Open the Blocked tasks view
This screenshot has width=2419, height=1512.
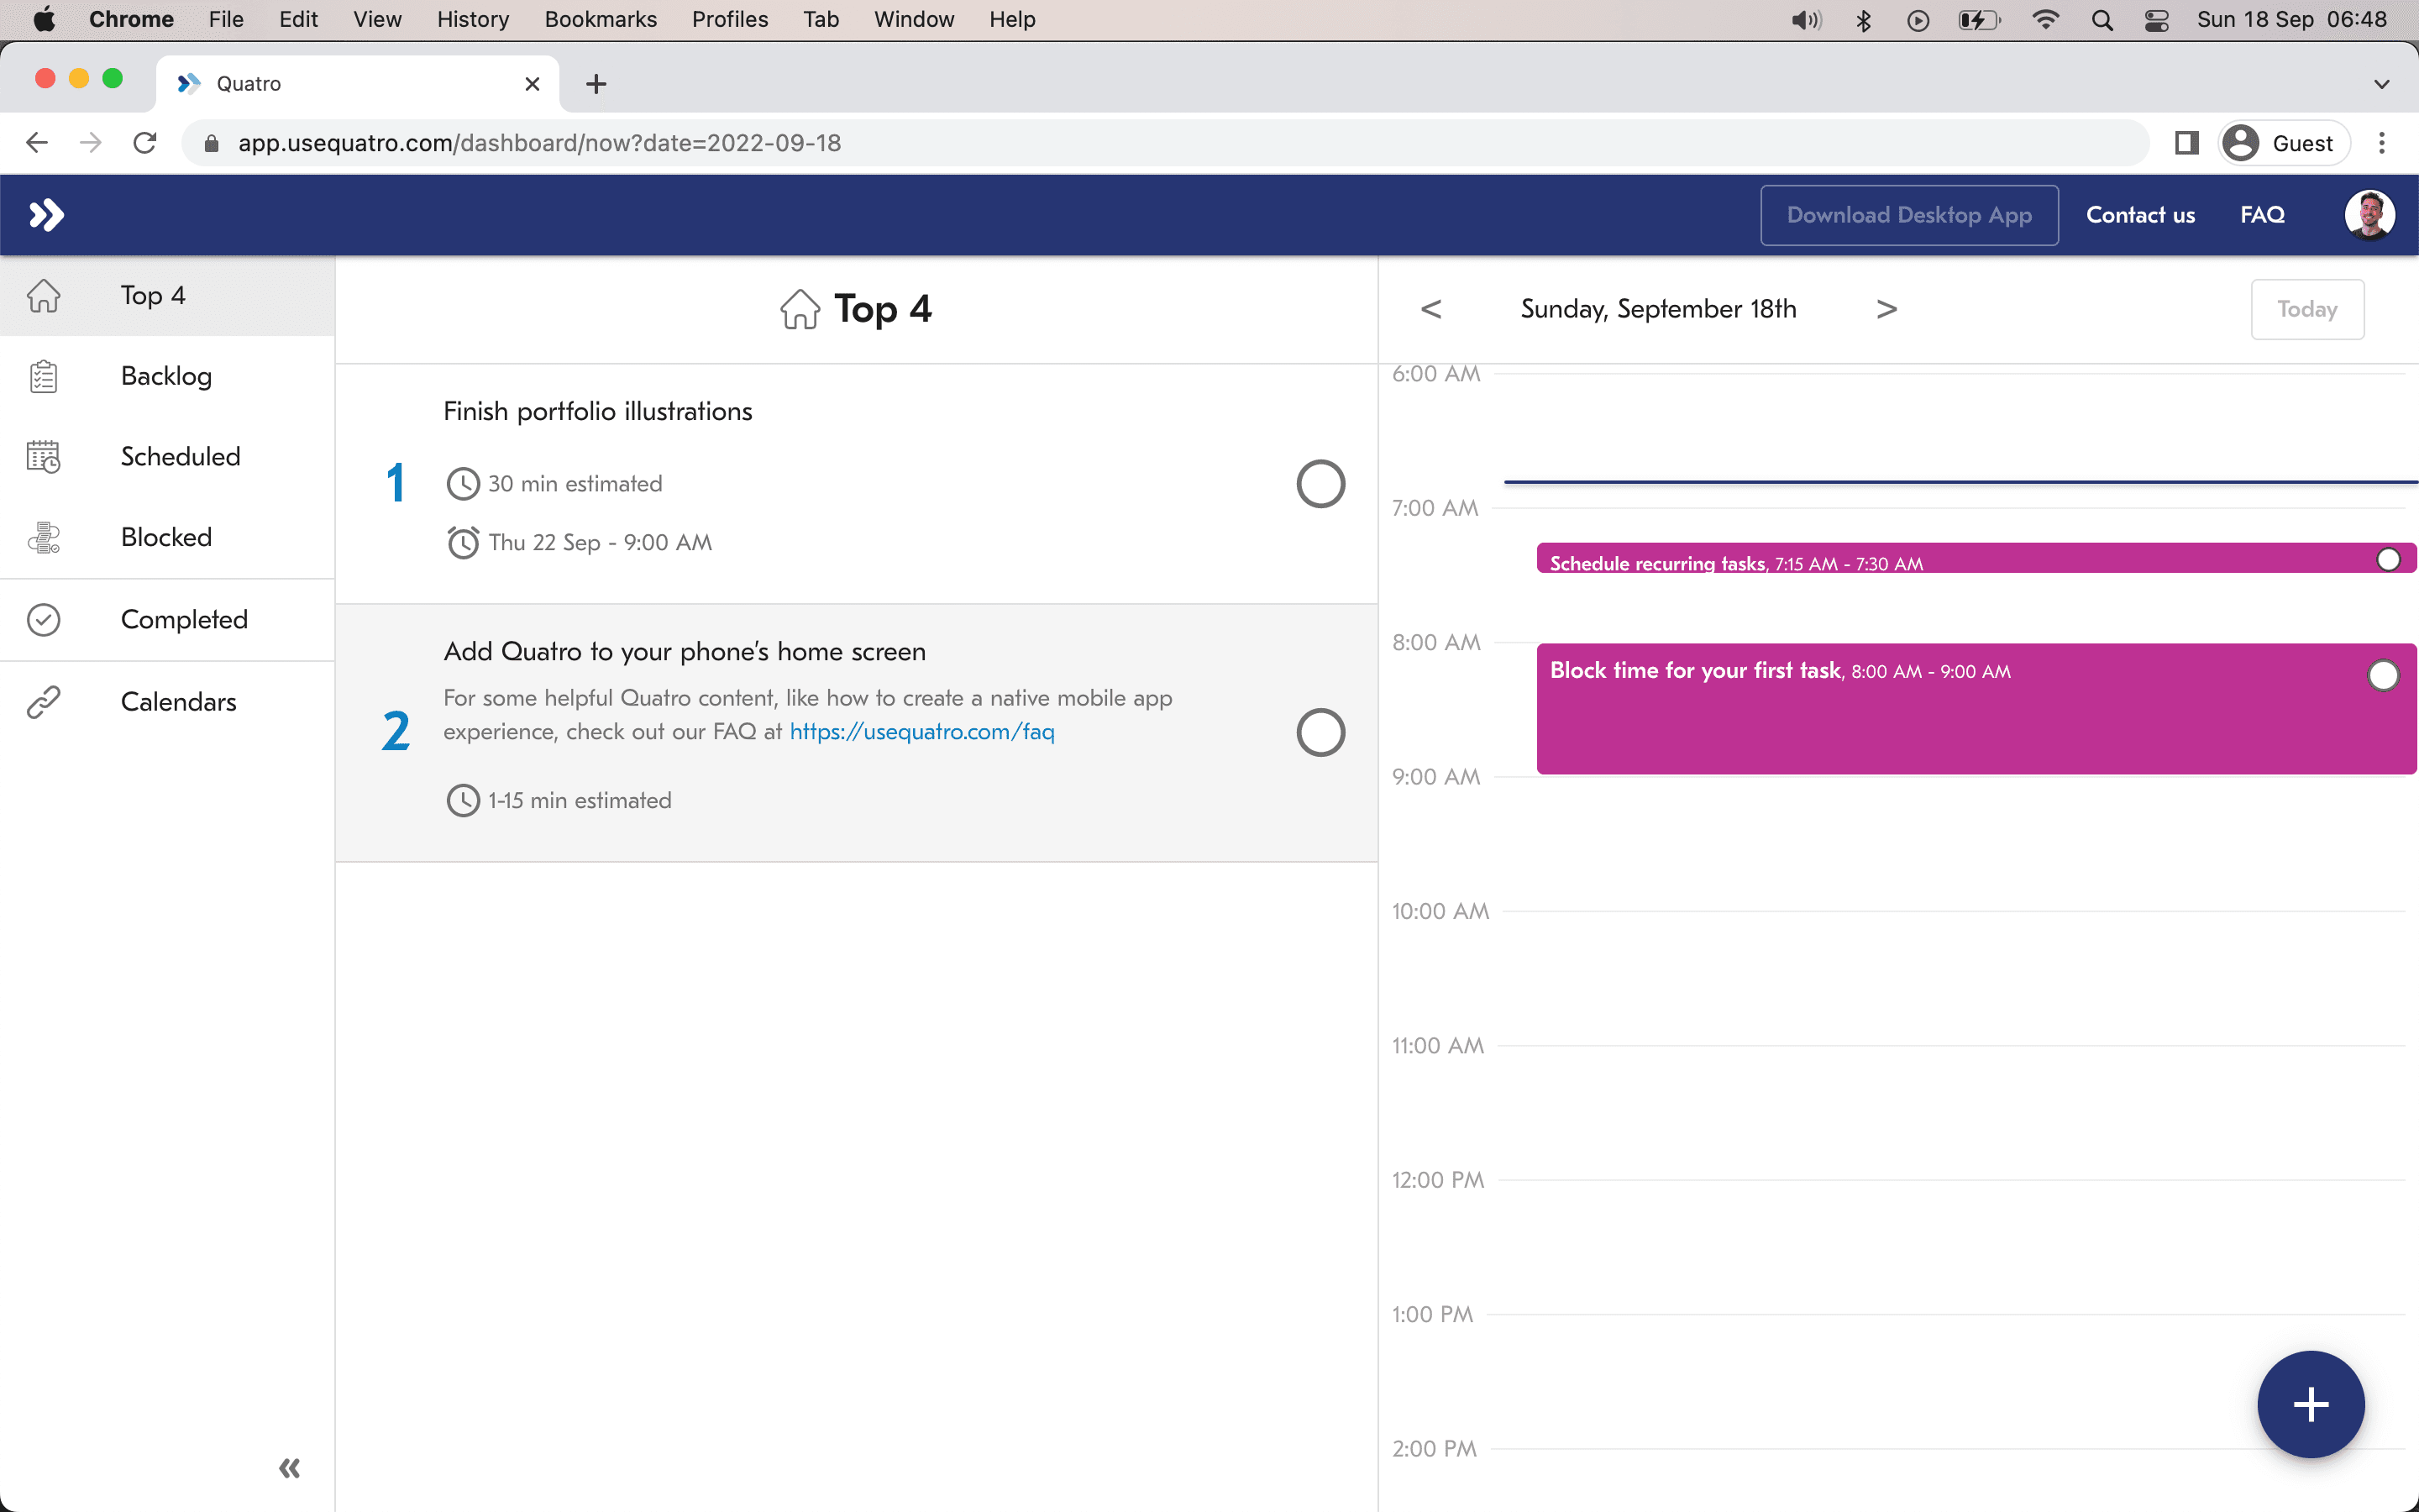(x=167, y=537)
